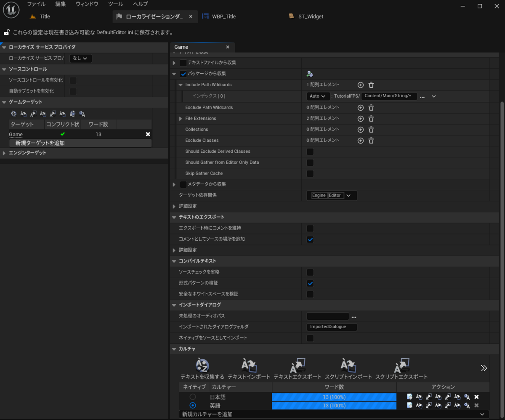Empty the Include Path Wildcards array

pos(371,85)
